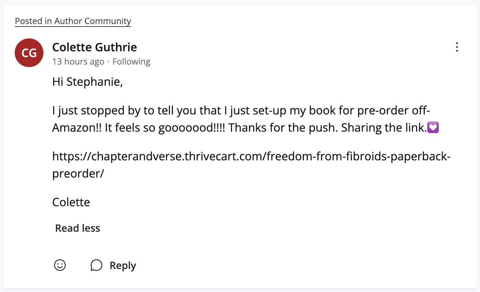Viewport: 480px width, 292px height.
Task: Click the wrapped "preorder/" end of URL
Action: click(78, 173)
